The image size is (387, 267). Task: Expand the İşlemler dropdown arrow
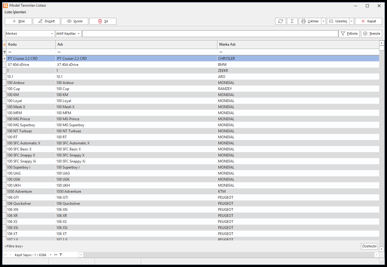coord(352,21)
